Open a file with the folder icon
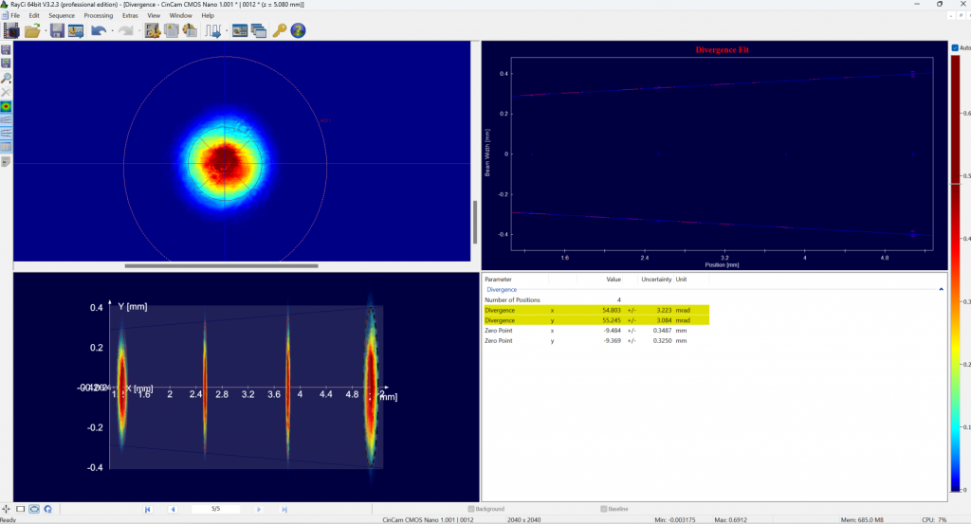Image resolution: width=971 pixels, height=524 pixels. tap(32, 30)
